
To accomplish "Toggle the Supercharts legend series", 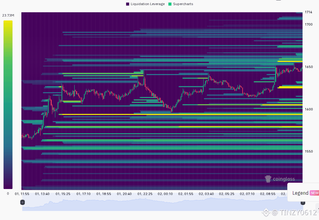I will 181,4.
